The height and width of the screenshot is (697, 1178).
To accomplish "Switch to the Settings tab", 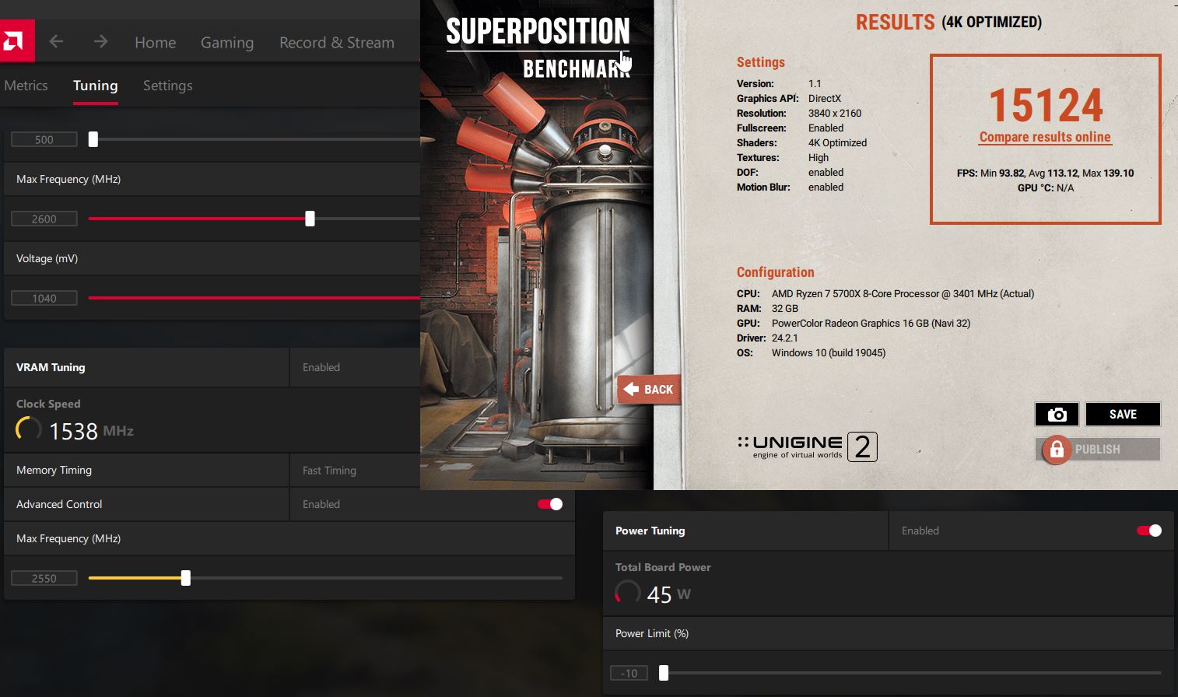I will click(x=167, y=86).
